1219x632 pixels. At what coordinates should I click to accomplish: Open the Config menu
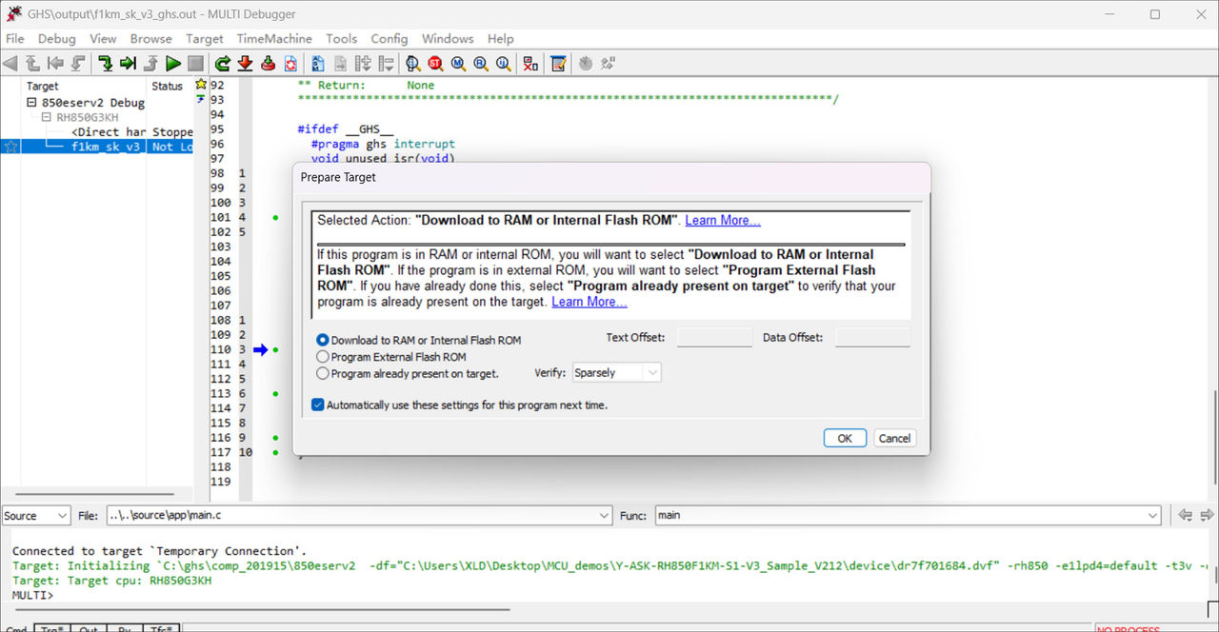390,39
